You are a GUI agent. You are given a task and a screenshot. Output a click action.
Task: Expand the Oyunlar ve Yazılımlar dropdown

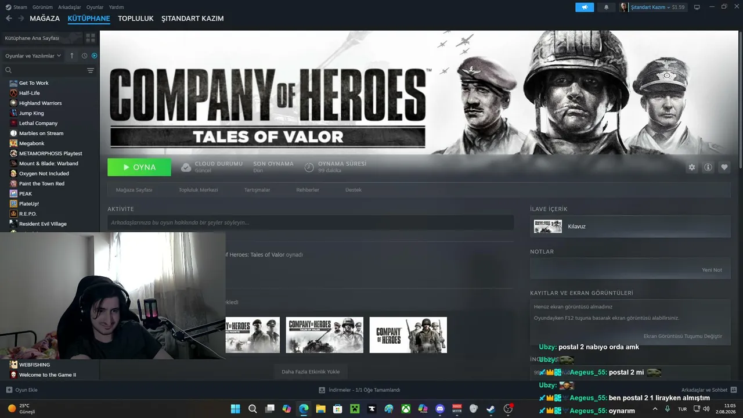pos(33,56)
